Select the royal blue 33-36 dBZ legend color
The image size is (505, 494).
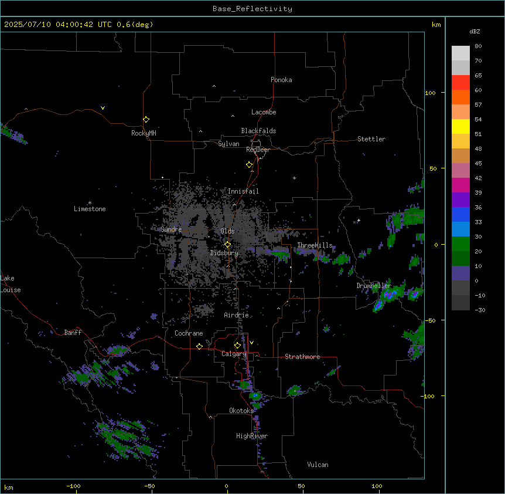[460, 215]
